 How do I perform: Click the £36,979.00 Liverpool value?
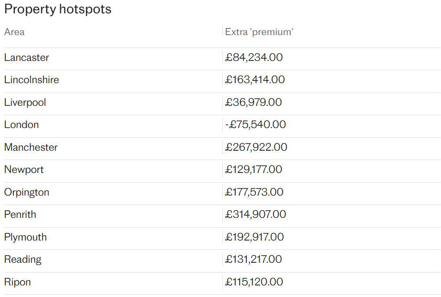click(253, 102)
